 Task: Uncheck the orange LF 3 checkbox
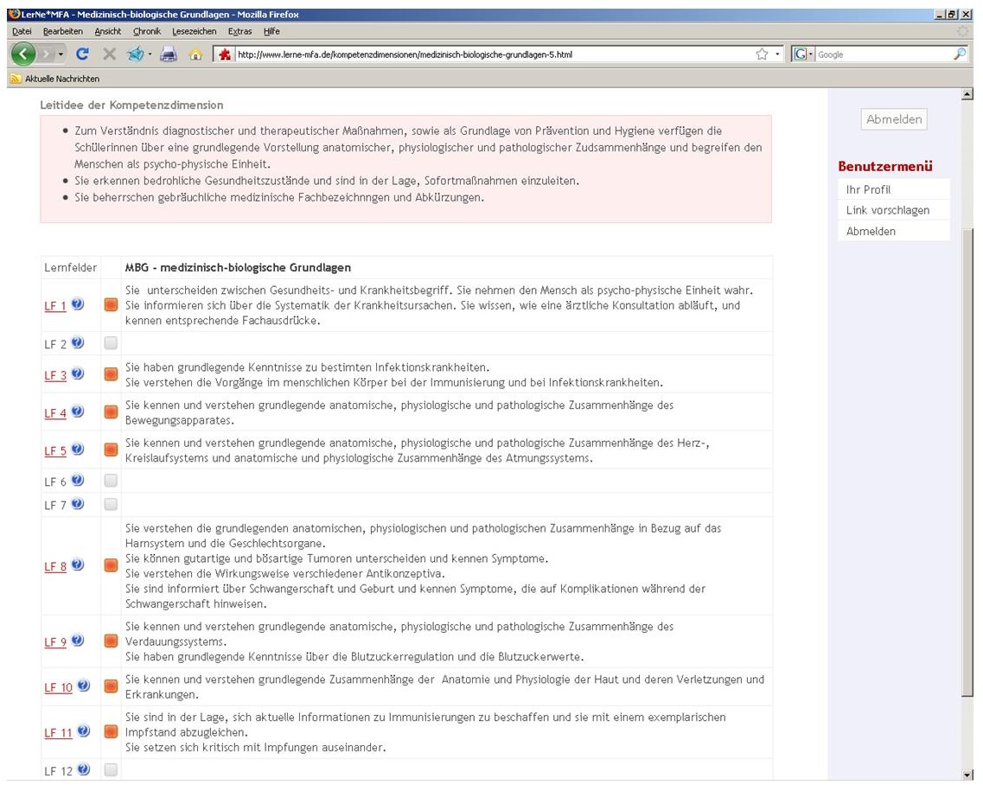coord(111,374)
